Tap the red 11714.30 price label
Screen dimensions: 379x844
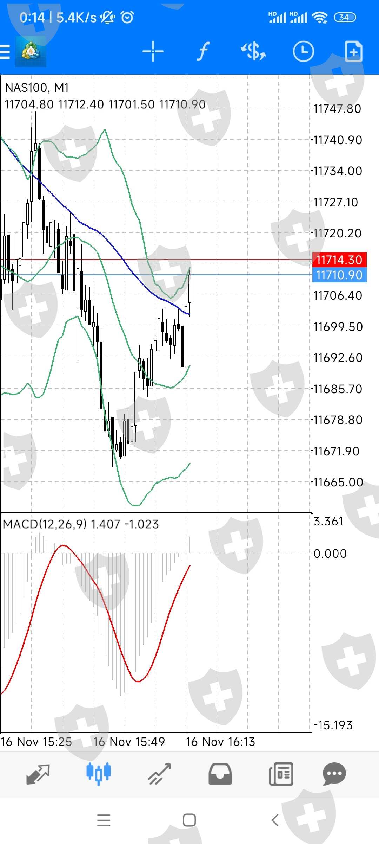pos(339,260)
